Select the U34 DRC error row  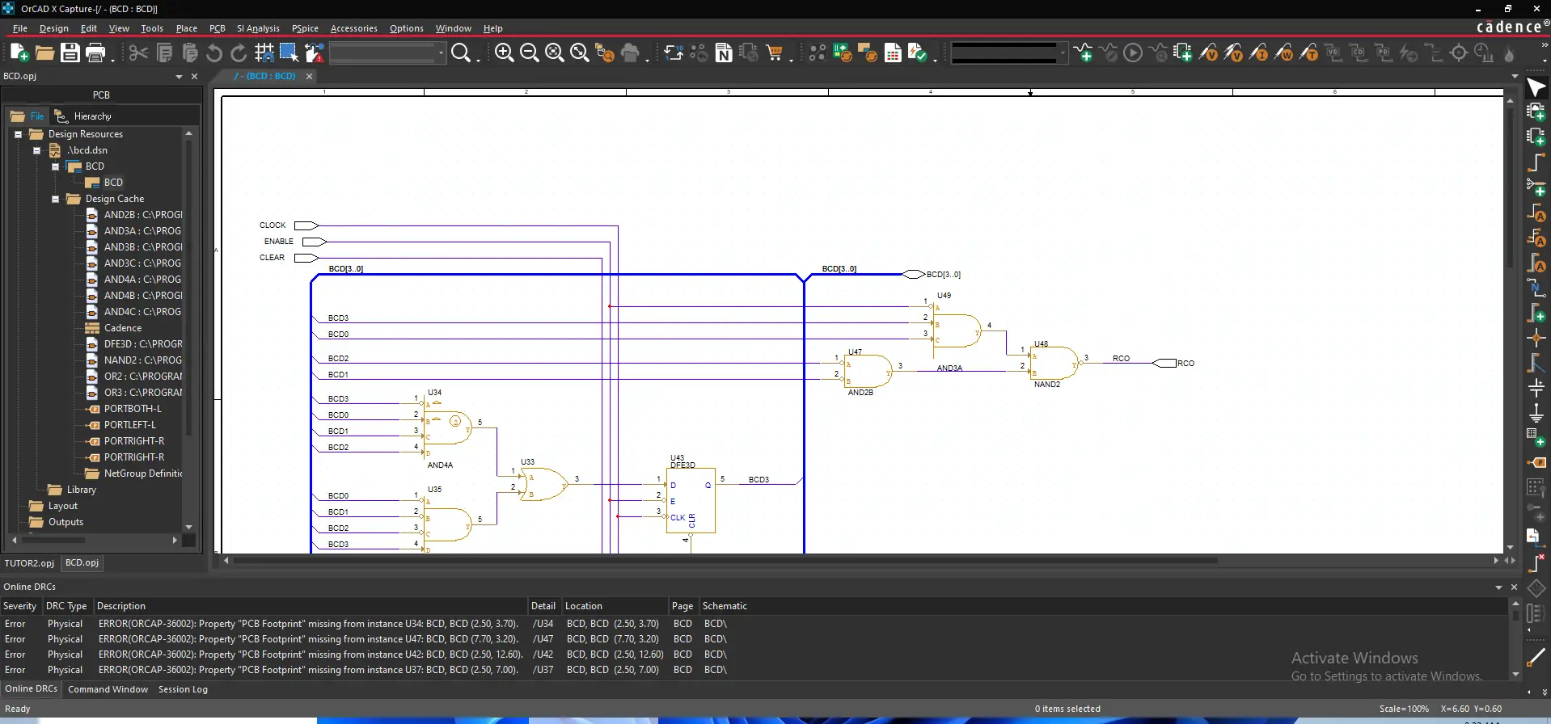coord(307,624)
